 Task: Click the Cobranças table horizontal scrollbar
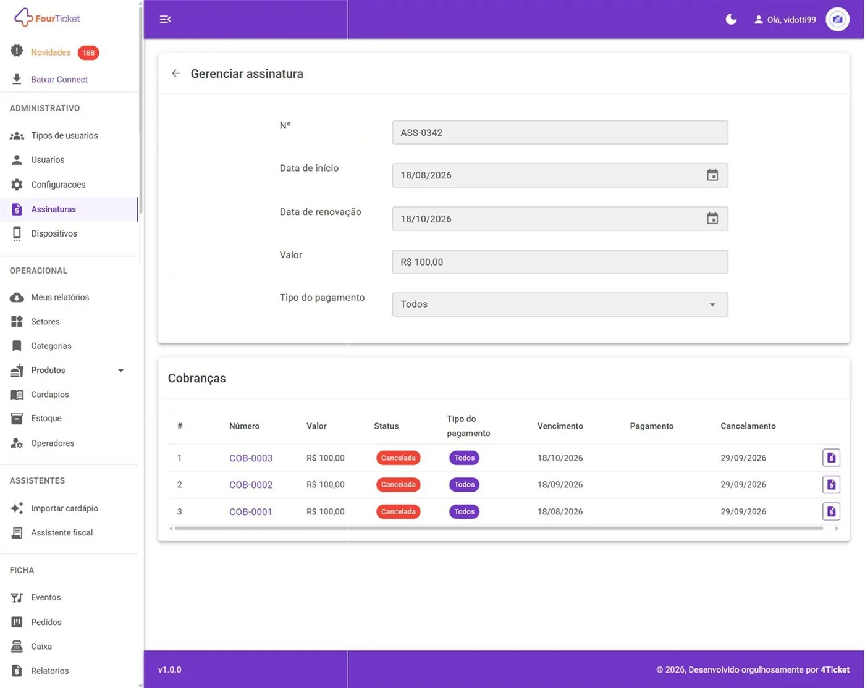point(499,529)
